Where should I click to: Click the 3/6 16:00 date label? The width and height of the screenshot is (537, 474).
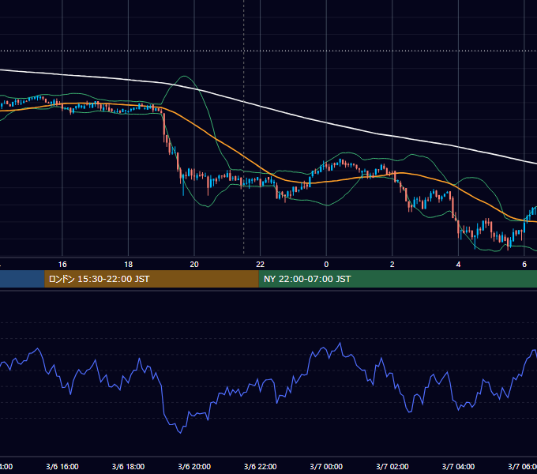pos(62,466)
